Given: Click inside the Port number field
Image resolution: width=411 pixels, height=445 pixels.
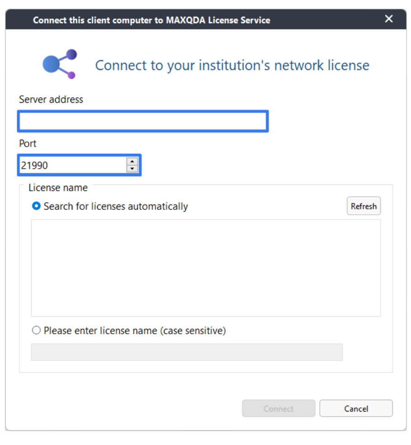Looking at the screenshot, I should click(73, 165).
